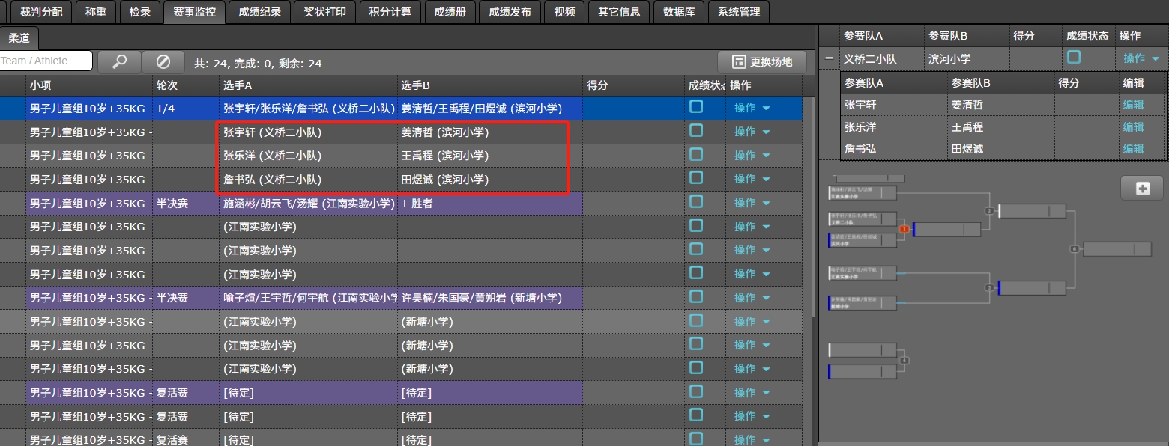
Task: Click the 选手B column header
Action: (x=491, y=85)
